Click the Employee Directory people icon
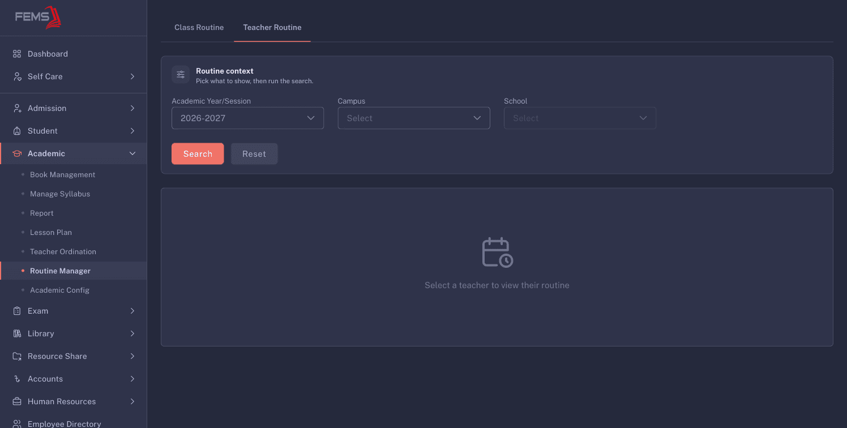The image size is (847, 428). pos(17,423)
